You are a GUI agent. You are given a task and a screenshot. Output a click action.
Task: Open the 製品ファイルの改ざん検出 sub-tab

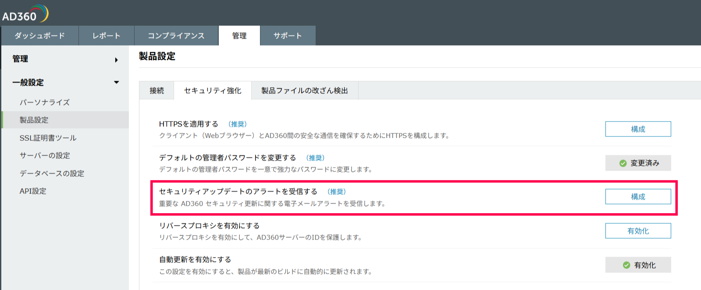click(305, 90)
